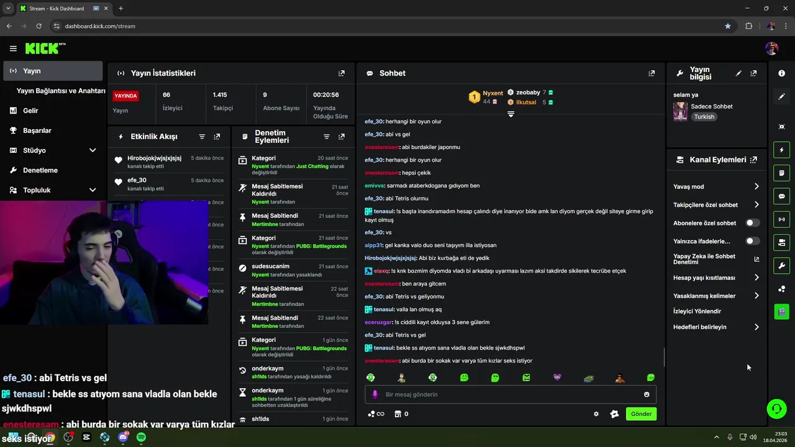This screenshot has height=447, width=795.
Task: Click the browser address bar
Action: [x=385, y=26]
